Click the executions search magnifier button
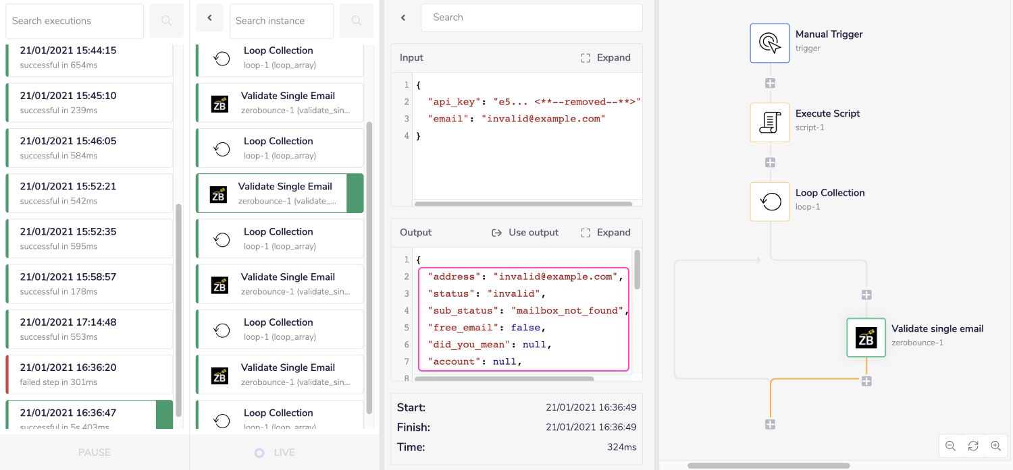Screen dimensions: 1013x470 coord(166,21)
